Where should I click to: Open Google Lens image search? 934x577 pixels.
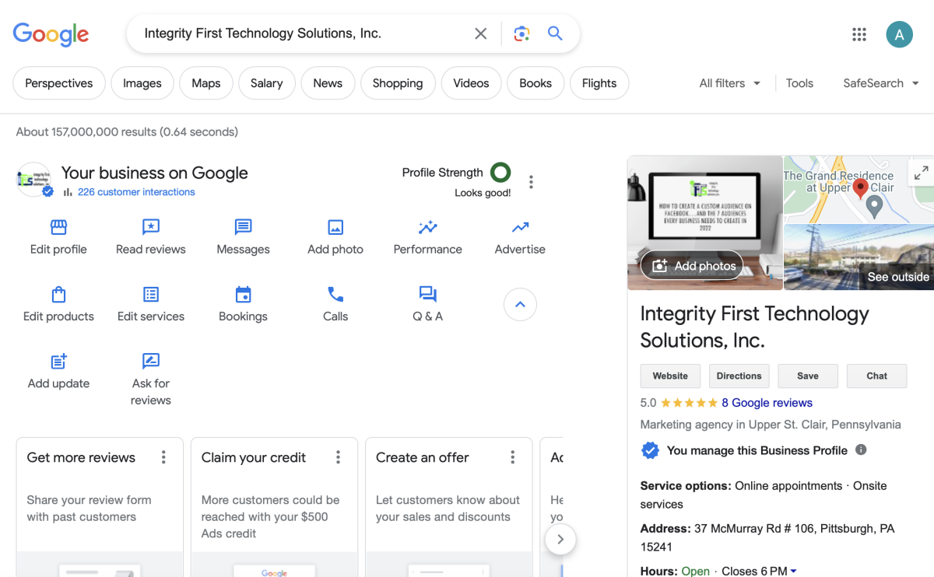tap(521, 33)
